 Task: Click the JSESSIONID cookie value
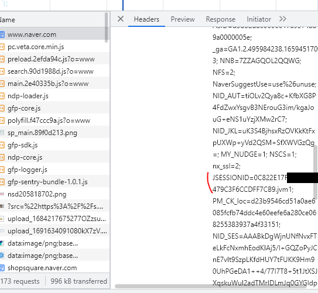pos(253,184)
